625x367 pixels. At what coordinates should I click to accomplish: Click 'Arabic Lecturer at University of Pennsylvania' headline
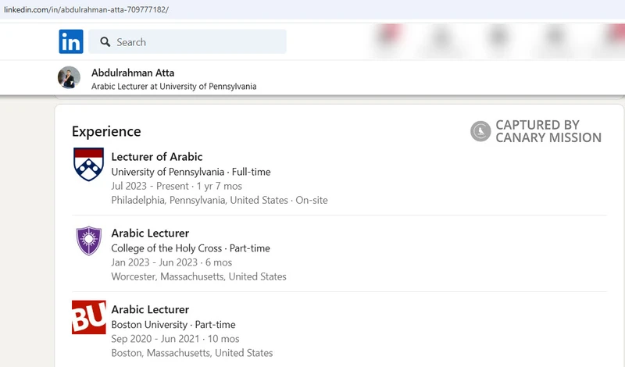(173, 87)
